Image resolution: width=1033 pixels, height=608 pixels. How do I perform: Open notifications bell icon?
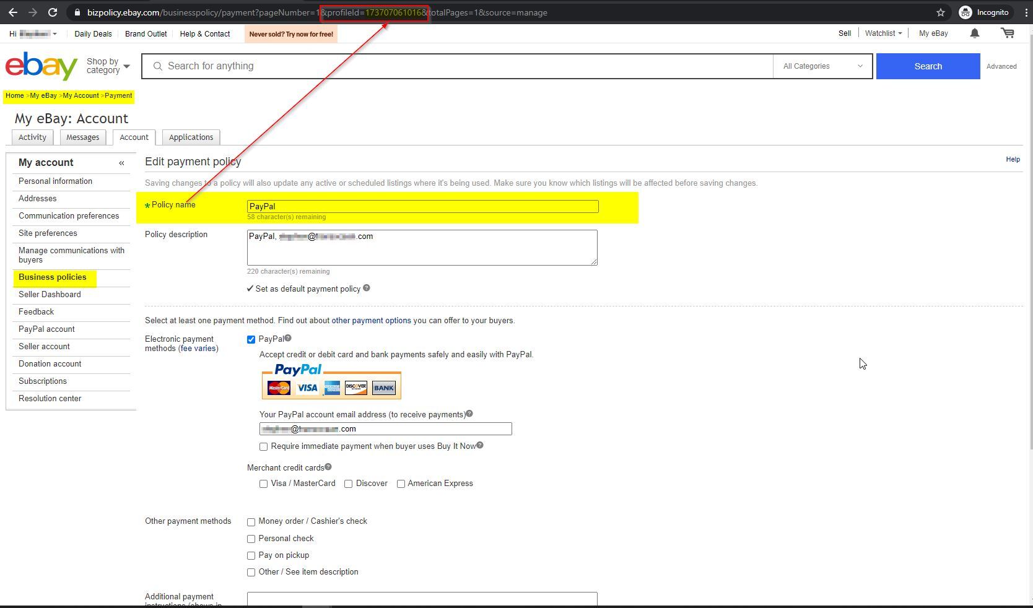click(975, 33)
